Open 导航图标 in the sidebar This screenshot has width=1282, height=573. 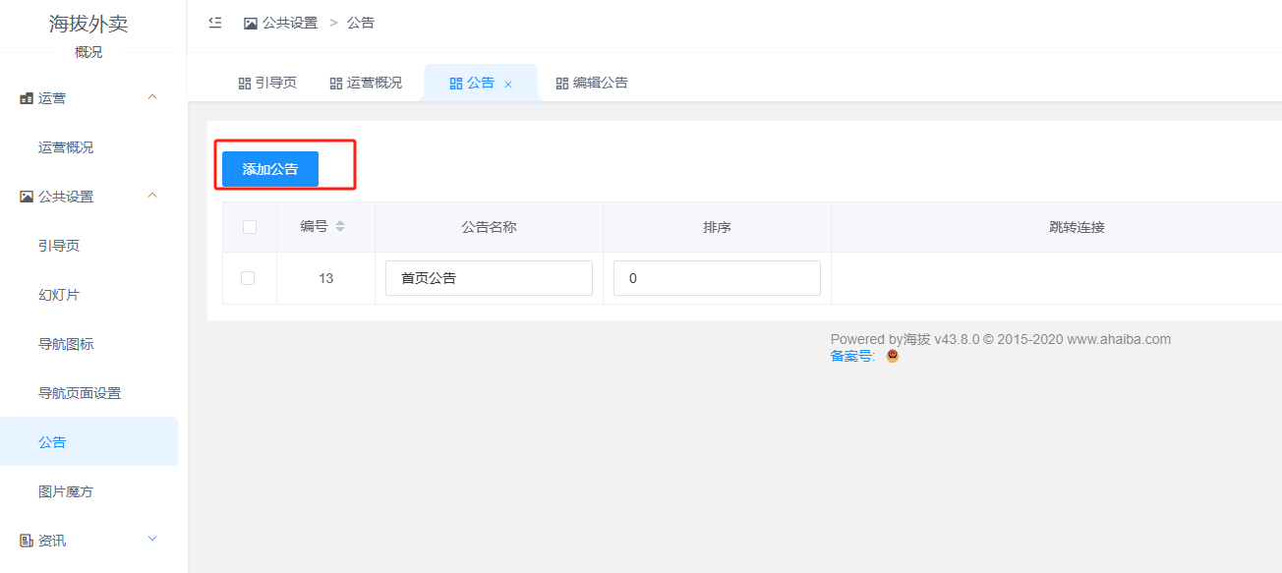pos(88,344)
